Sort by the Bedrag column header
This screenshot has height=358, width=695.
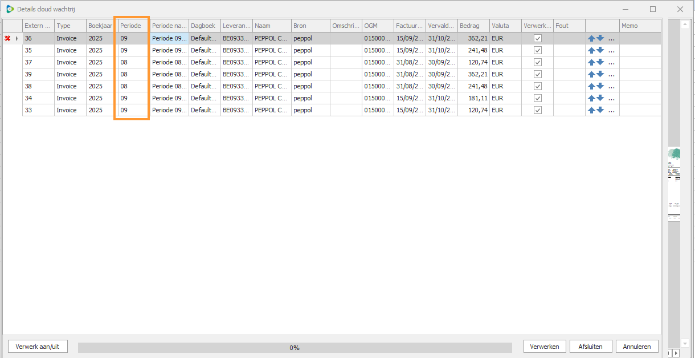473,26
